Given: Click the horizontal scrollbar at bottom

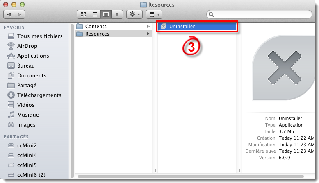Looking at the screenshot, I should [x=191, y=176].
